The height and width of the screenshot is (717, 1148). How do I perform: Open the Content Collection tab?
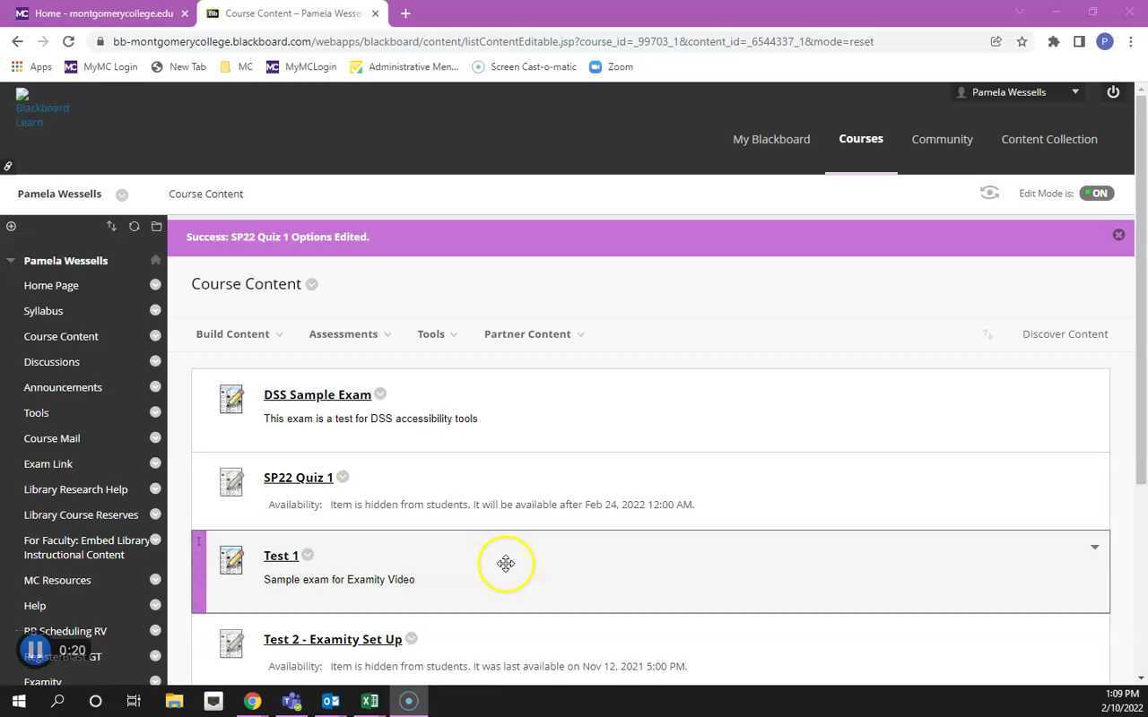(1048, 139)
